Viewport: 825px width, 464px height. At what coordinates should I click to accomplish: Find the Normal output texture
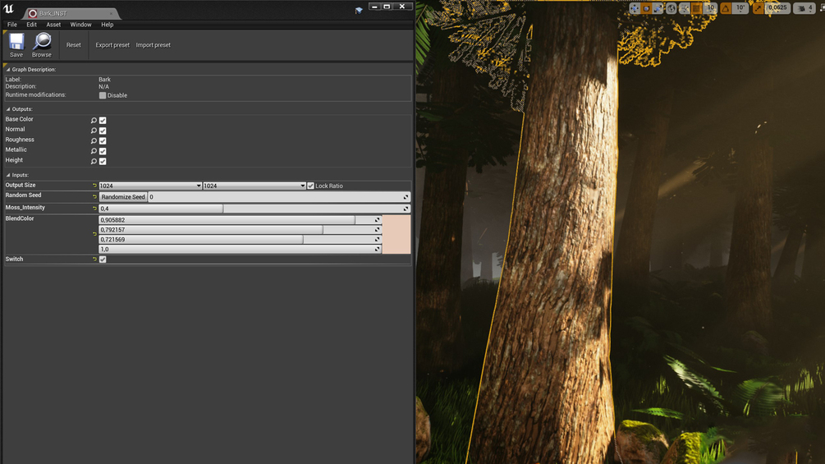click(x=94, y=131)
